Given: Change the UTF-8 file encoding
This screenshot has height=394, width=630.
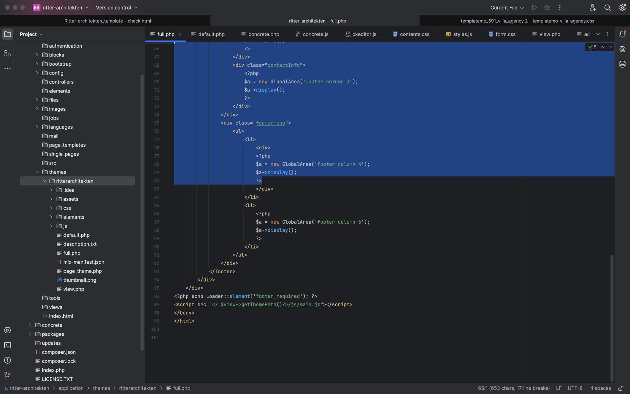Looking at the screenshot, I should tap(575, 388).
